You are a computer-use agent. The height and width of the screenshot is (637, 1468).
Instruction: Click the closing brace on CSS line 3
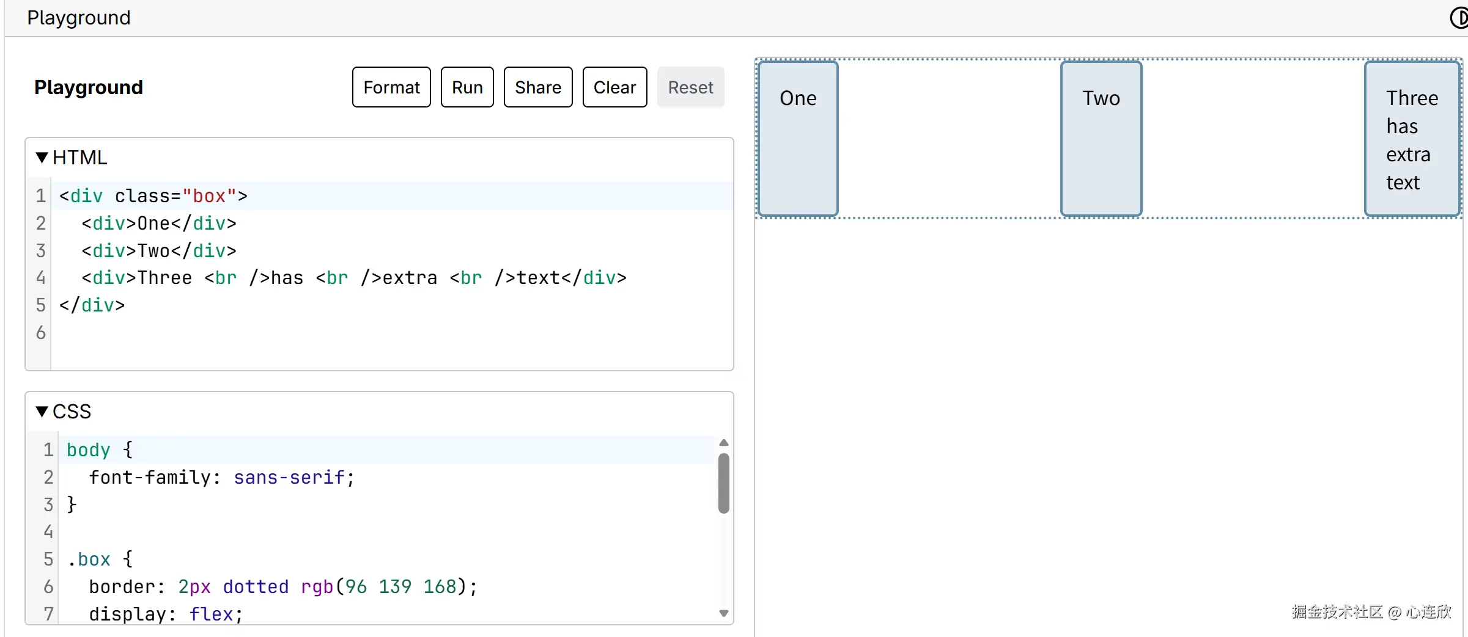tap(72, 504)
